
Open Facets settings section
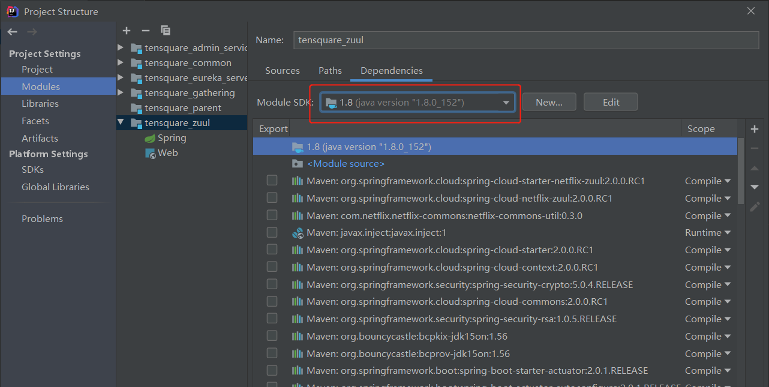pyautogui.click(x=35, y=121)
